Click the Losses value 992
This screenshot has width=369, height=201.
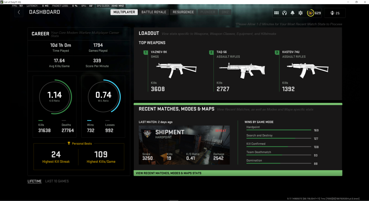pos(109,130)
